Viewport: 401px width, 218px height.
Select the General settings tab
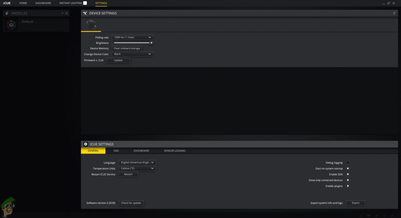(x=93, y=151)
